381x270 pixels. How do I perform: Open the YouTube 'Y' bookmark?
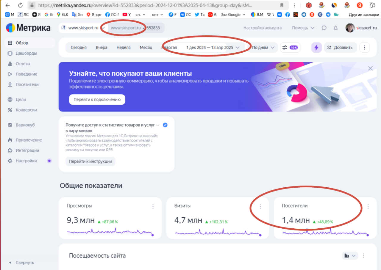click(127, 14)
